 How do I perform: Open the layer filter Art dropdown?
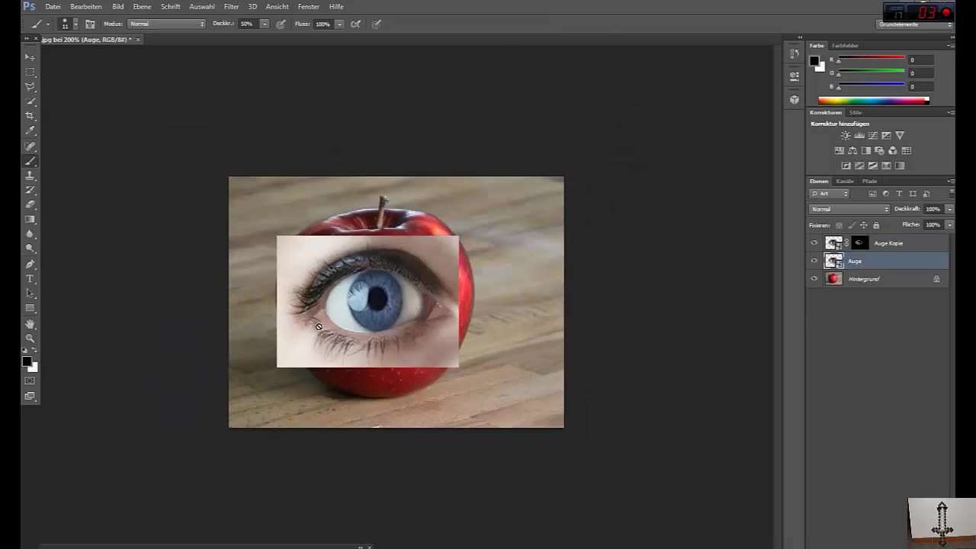coord(830,194)
